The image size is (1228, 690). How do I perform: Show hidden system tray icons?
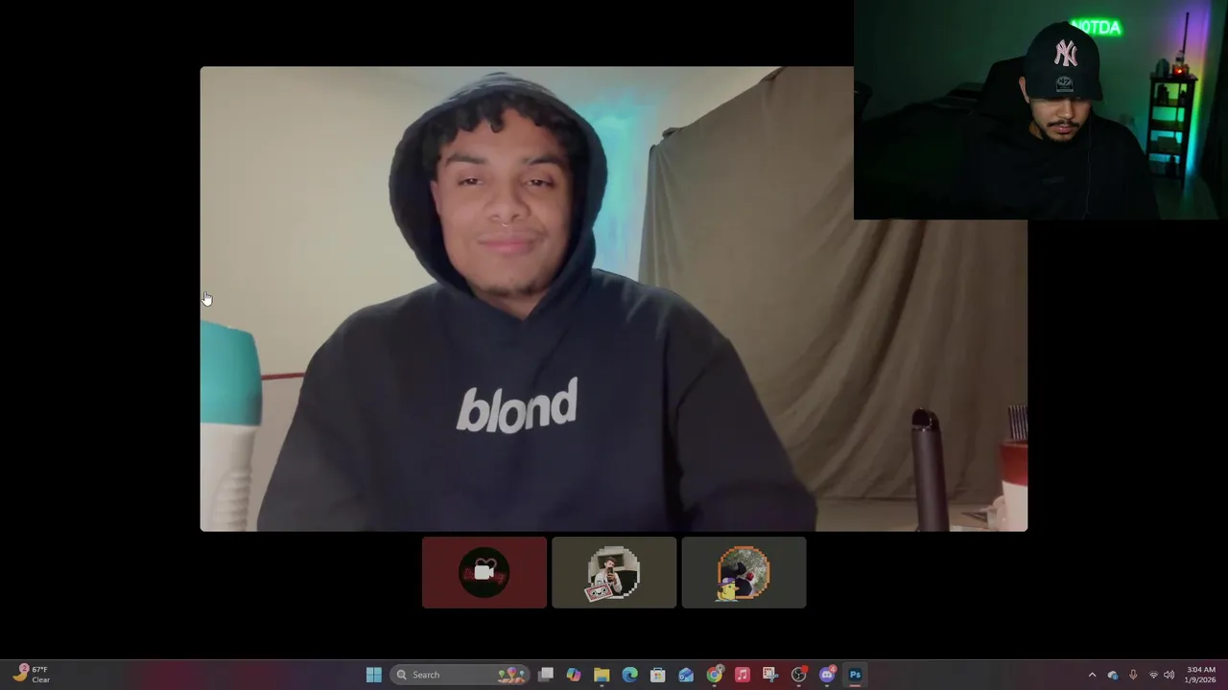pos(1092,675)
